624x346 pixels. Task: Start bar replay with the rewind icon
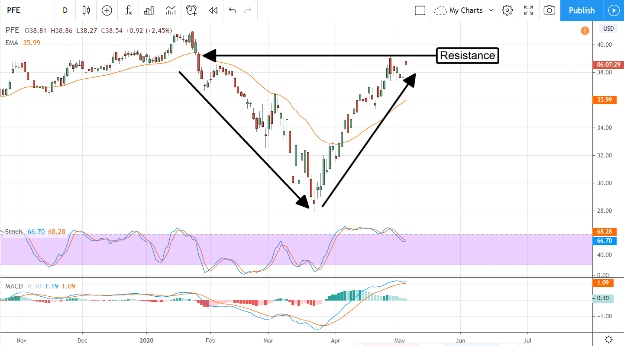point(213,10)
